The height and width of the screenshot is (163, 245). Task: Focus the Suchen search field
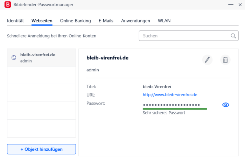189,36
